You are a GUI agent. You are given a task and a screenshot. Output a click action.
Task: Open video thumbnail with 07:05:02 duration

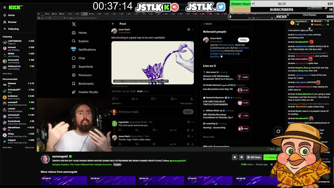pyautogui.click(x=209, y=181)
